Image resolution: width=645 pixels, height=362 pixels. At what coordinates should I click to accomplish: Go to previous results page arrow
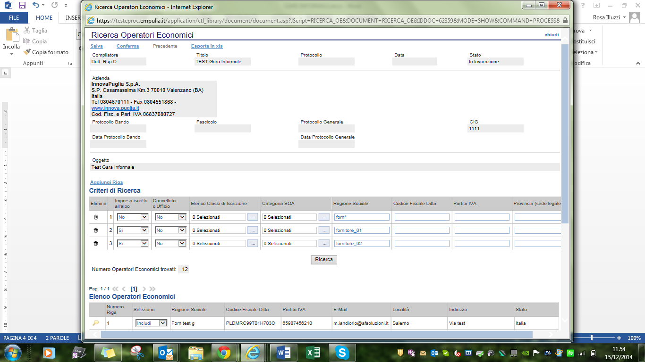124,289
